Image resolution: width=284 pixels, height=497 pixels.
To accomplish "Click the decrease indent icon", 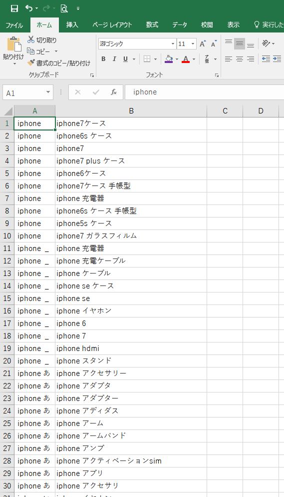I will [266, 59].
